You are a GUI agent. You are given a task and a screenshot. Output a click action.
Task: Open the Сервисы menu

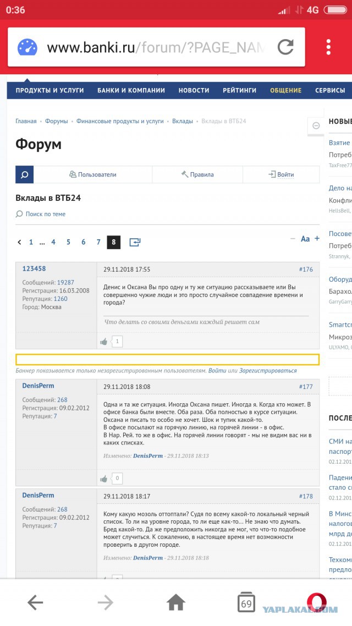click(330, 90)
